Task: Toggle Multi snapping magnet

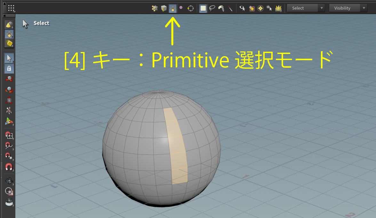Action: coord(9,167)
